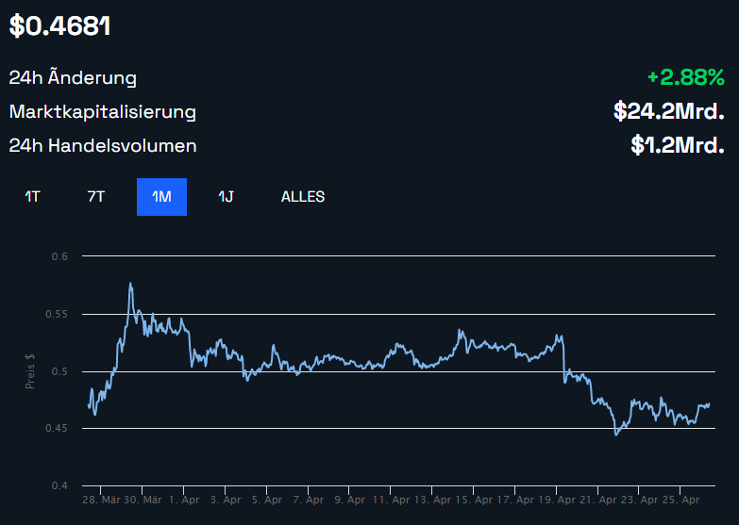739x525 pixels.
Task: Click the active 1M range tab
Action: click(161, 197)
